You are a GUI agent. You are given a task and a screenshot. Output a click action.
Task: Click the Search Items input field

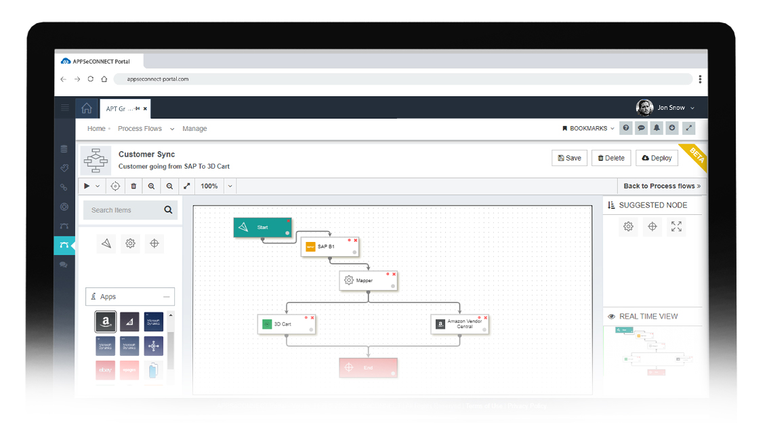tap(130, 210)
